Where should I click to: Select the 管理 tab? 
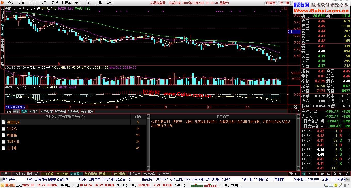click(x=24, y=111)
